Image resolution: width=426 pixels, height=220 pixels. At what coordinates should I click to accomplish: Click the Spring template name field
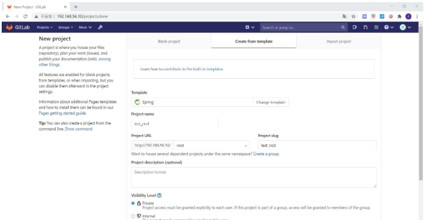point(192,102)
